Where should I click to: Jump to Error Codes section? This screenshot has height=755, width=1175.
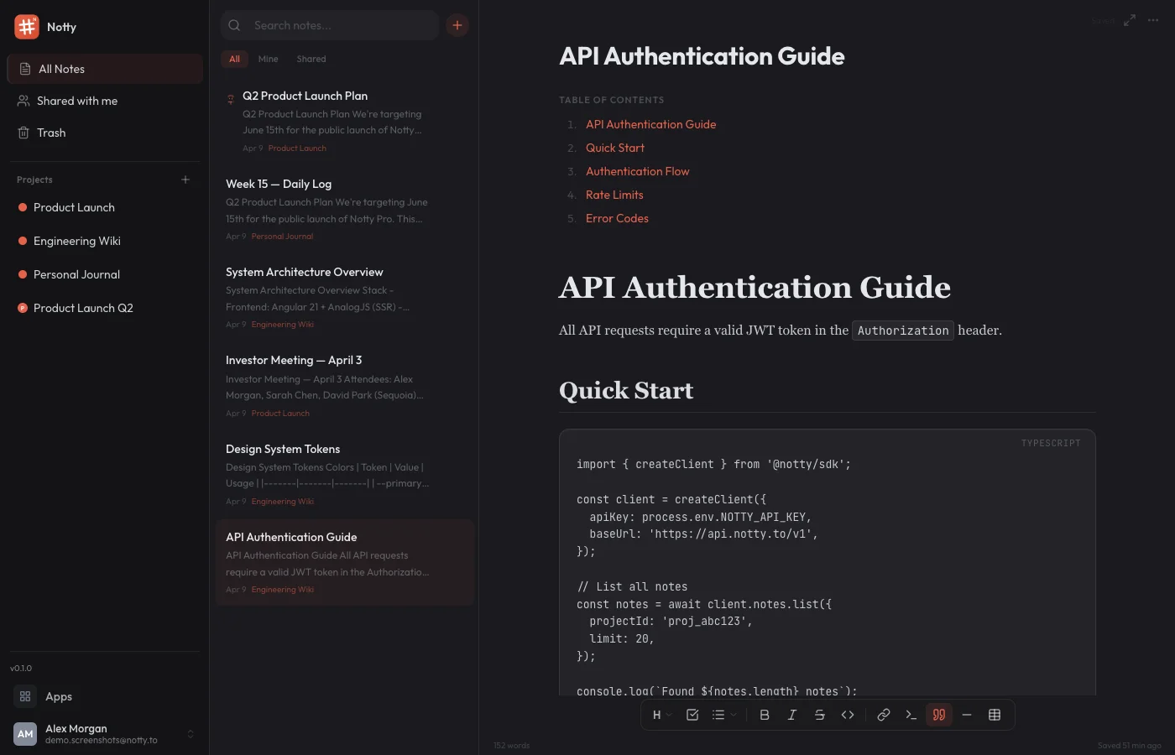[x=617, y=218]
